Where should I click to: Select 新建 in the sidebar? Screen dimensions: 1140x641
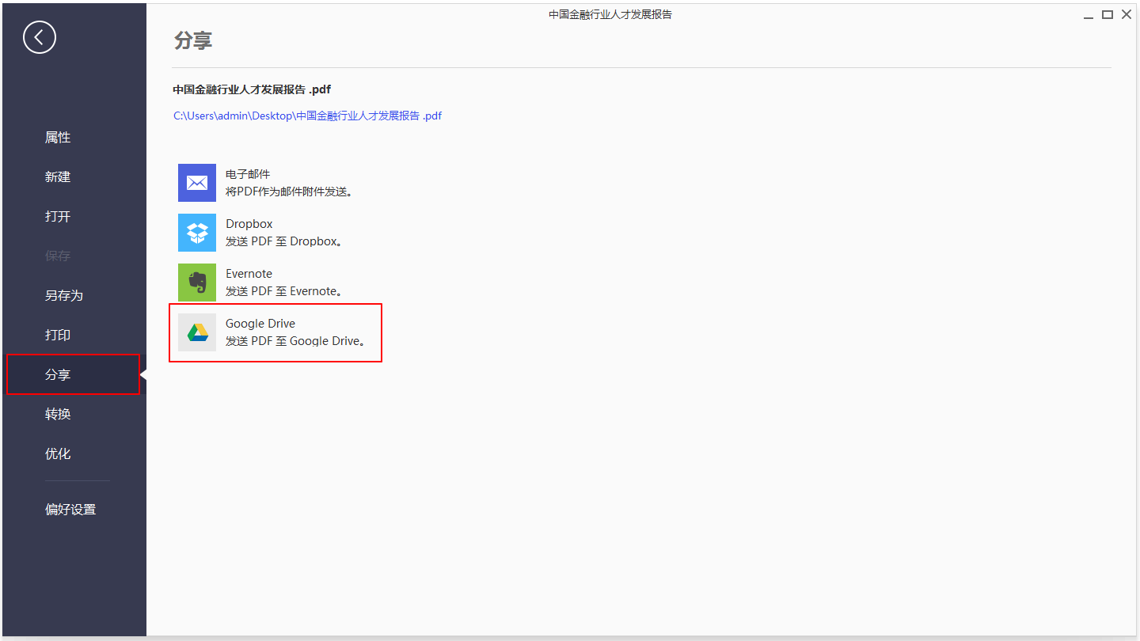[x=58, y=177]
